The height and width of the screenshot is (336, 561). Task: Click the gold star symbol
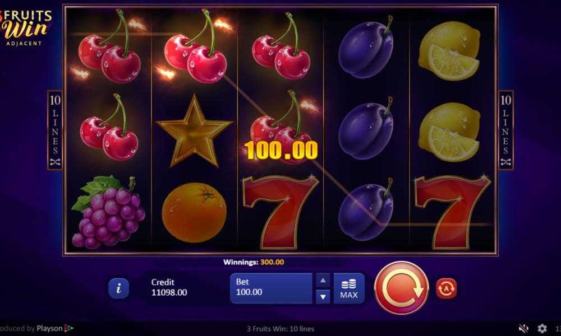click(194, 131)
